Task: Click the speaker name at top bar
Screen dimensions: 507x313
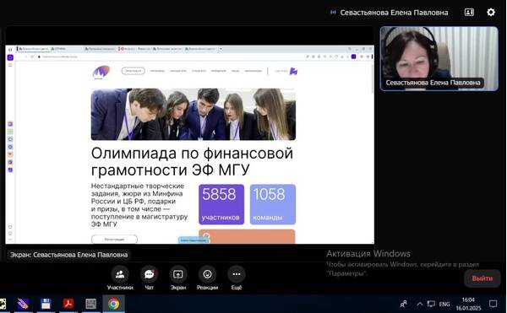Action: pyautogui.click(x=394, y=13)
